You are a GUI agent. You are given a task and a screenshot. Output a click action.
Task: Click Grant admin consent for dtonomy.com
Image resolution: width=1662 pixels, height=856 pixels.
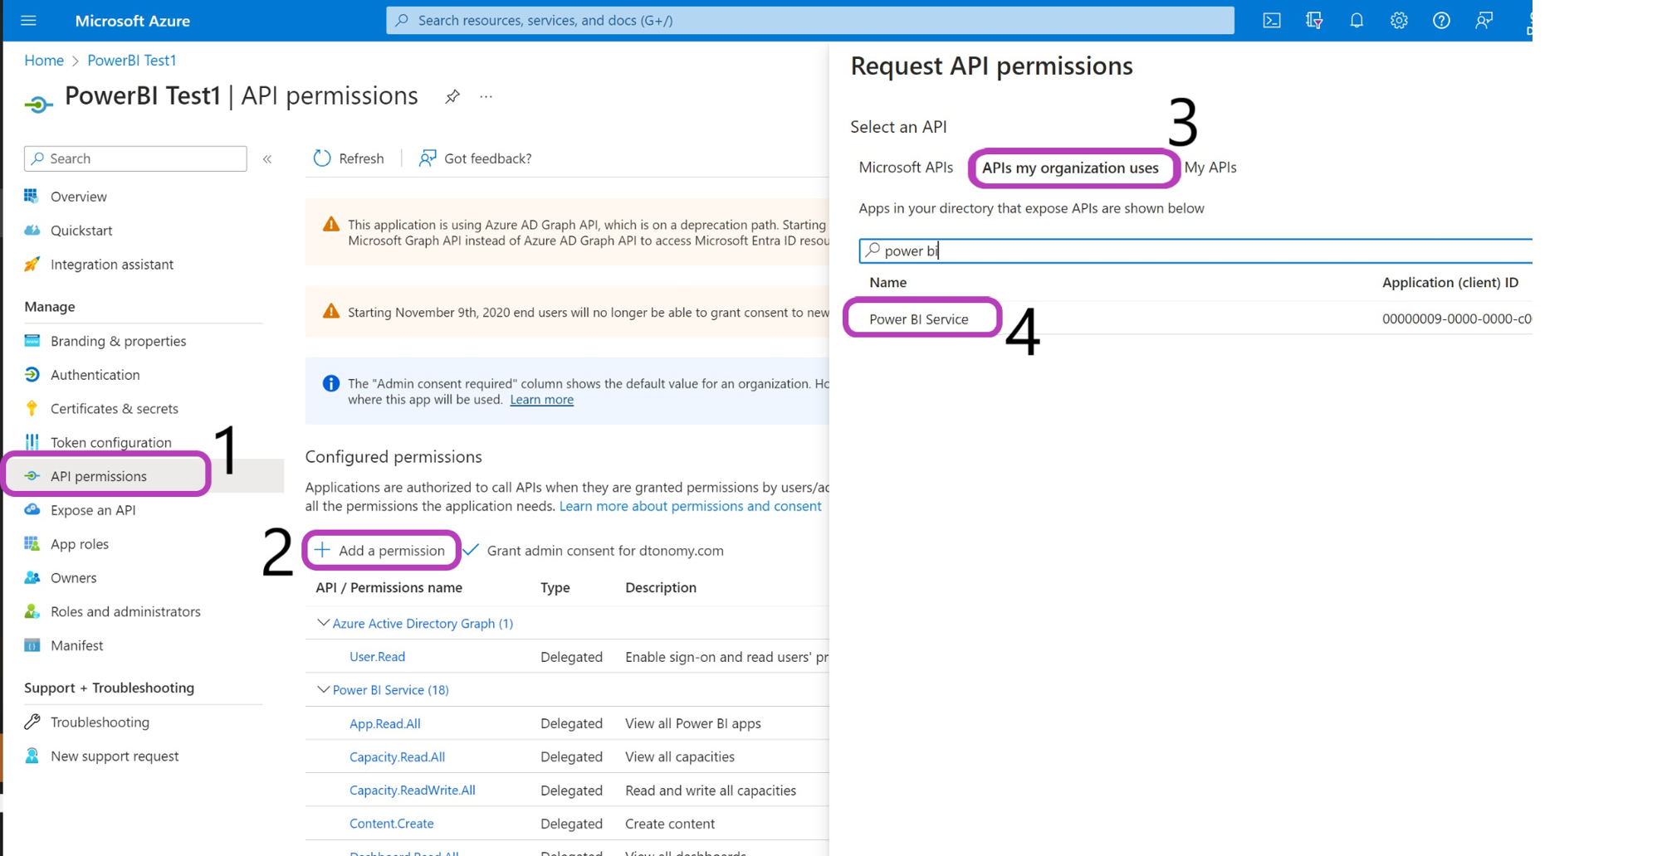pyautogui.click(x=594, y=551)
